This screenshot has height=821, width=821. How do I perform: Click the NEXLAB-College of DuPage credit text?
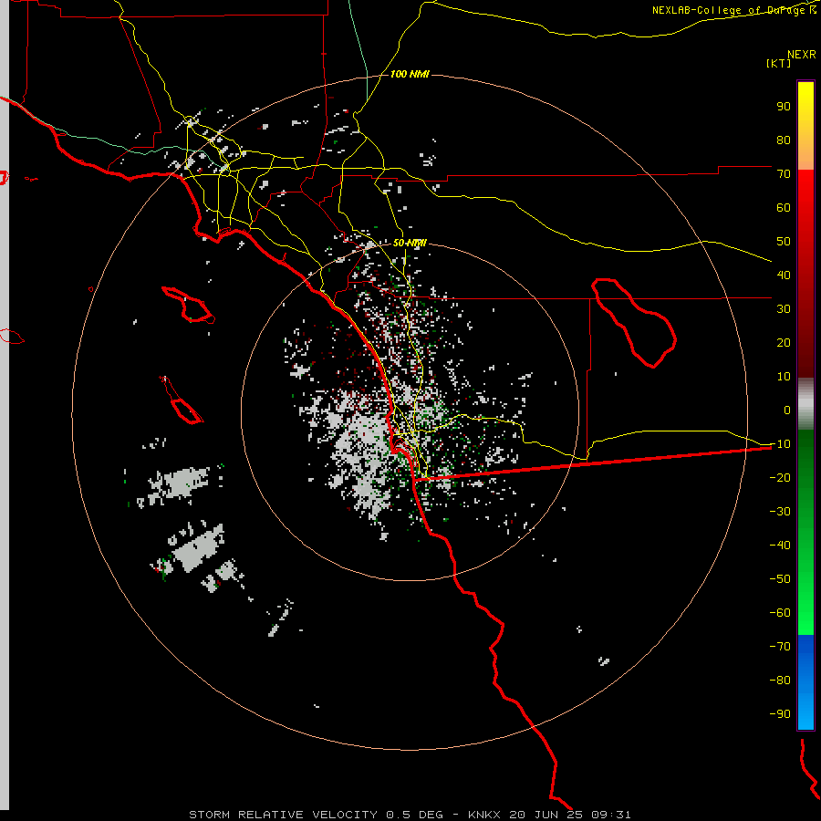tap(734, 10)
